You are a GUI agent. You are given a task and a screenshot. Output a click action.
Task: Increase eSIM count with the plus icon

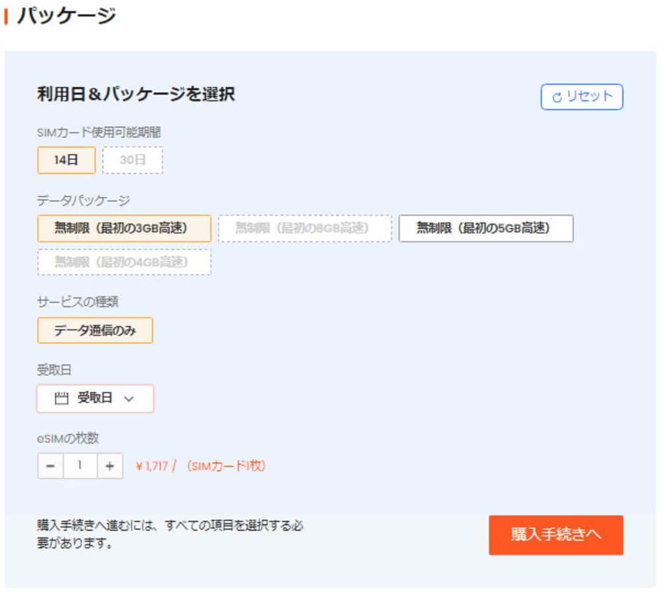[x=110, y=465]
